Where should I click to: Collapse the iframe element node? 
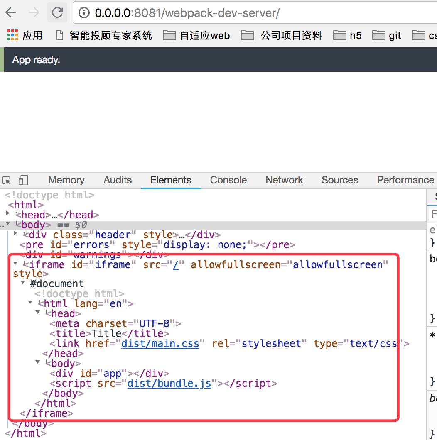[x=15, y=263]
